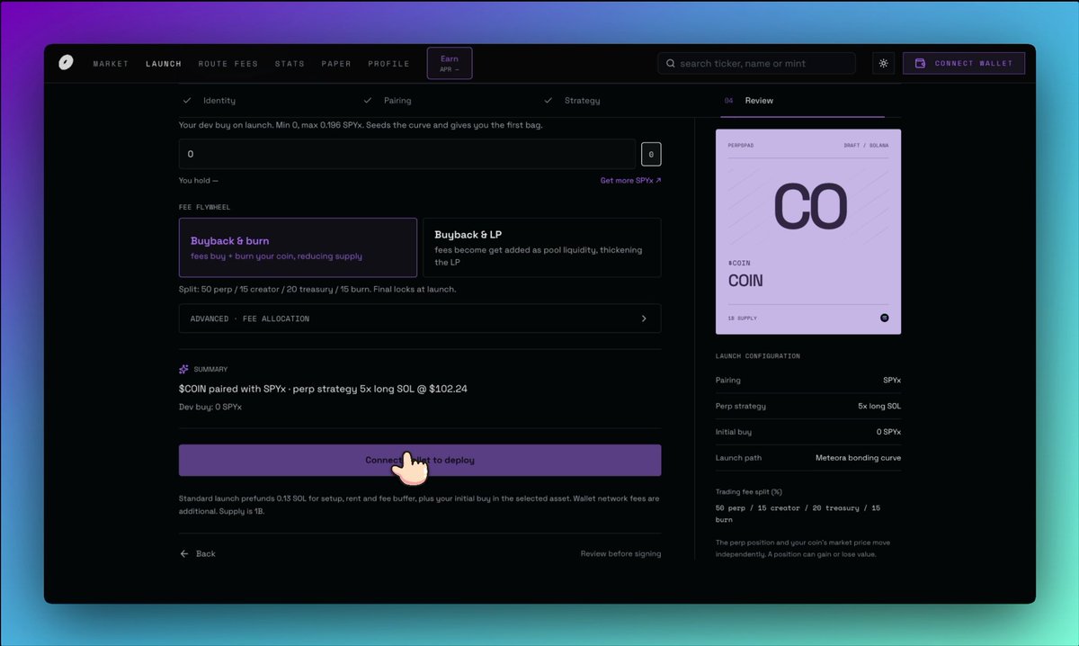The width and height of the screenshot is (1079, 646).
Task: Open the Market nav item
Action: click(x=111, y=64)
